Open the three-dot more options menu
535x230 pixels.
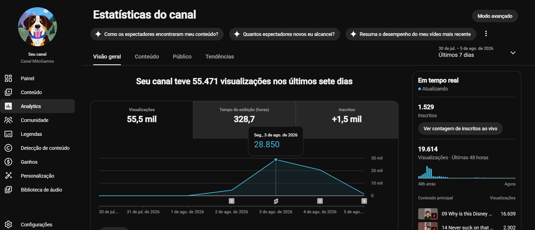[486, 33]
